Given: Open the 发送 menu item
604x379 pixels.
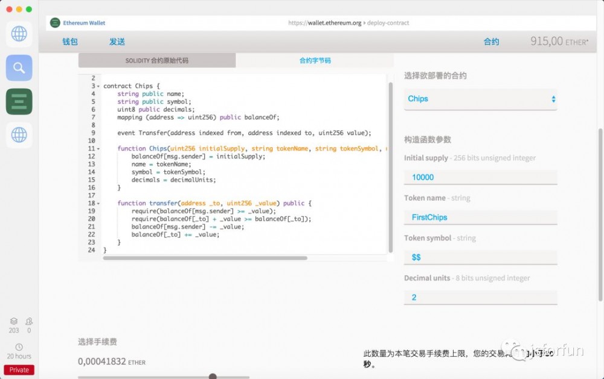Looking at the screenshot, I should coord(117,42).
